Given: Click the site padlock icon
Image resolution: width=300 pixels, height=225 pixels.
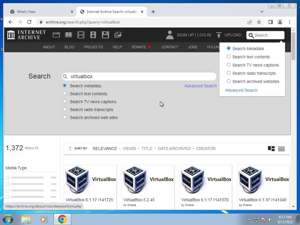Looking at the screenshot, I should (x=41, y=22).
